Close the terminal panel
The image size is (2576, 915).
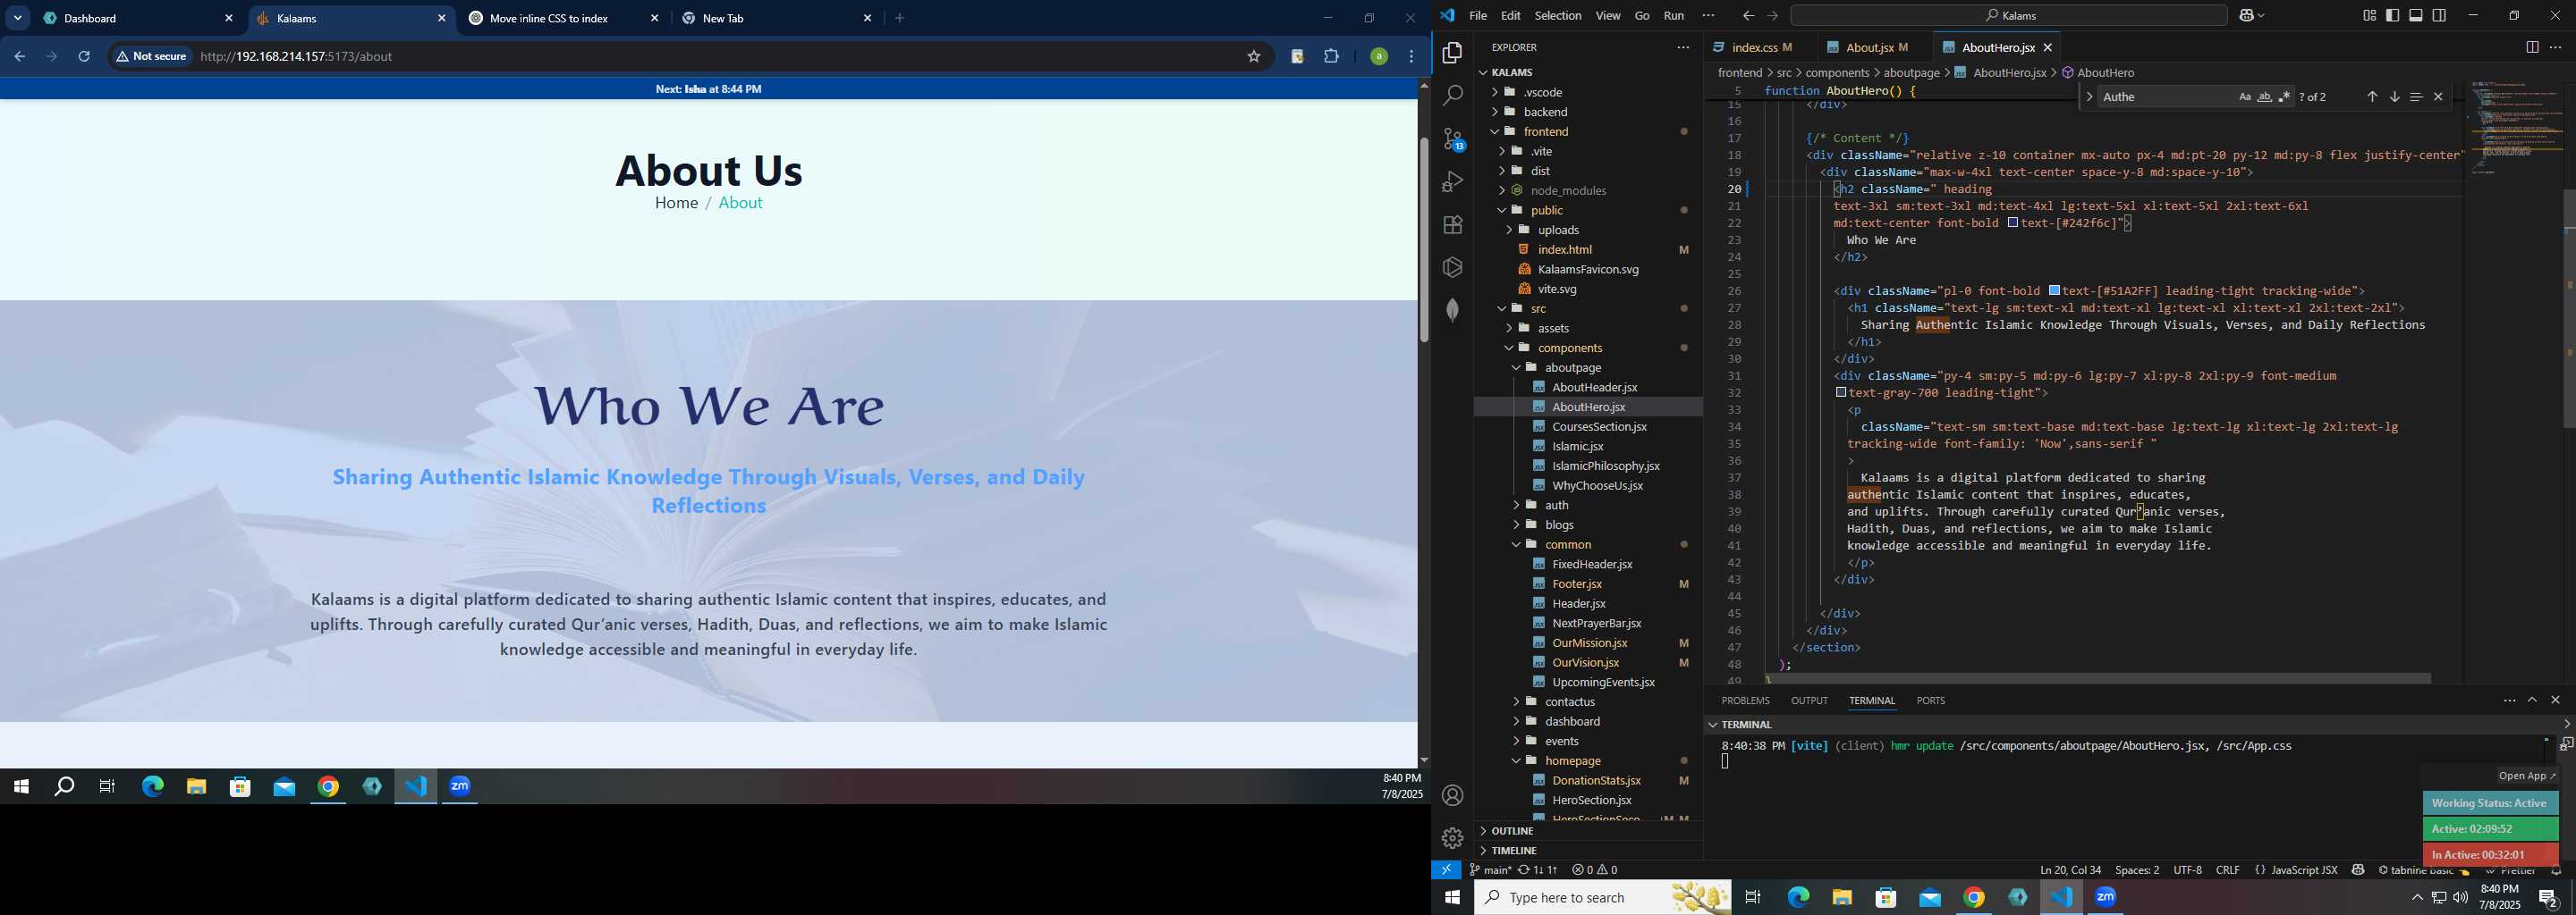[x=2555, y=701]
